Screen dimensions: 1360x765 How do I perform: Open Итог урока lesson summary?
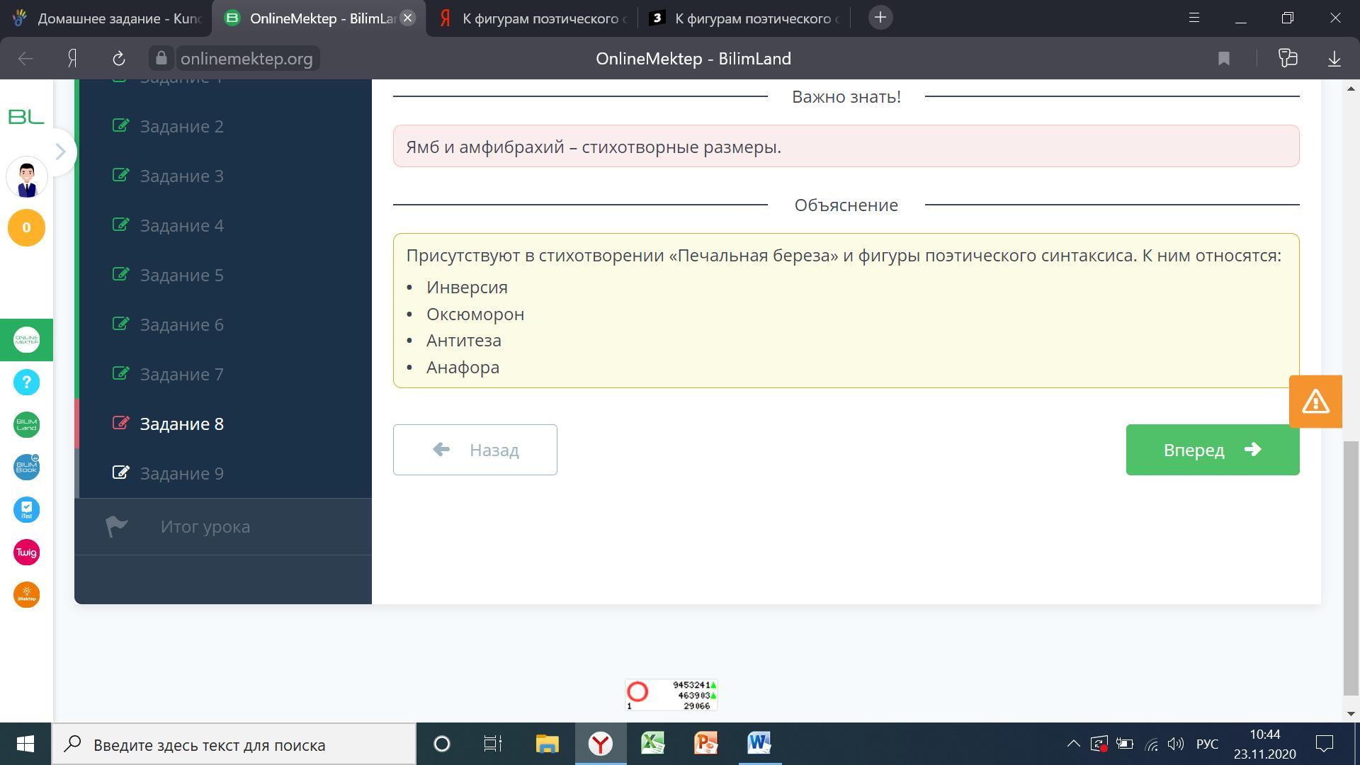pyautogui.click(x=205, y=526)
